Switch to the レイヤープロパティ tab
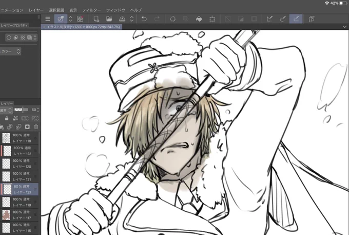 14,25
